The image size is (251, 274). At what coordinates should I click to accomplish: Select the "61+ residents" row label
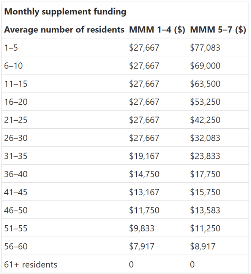tap(31, 264)
